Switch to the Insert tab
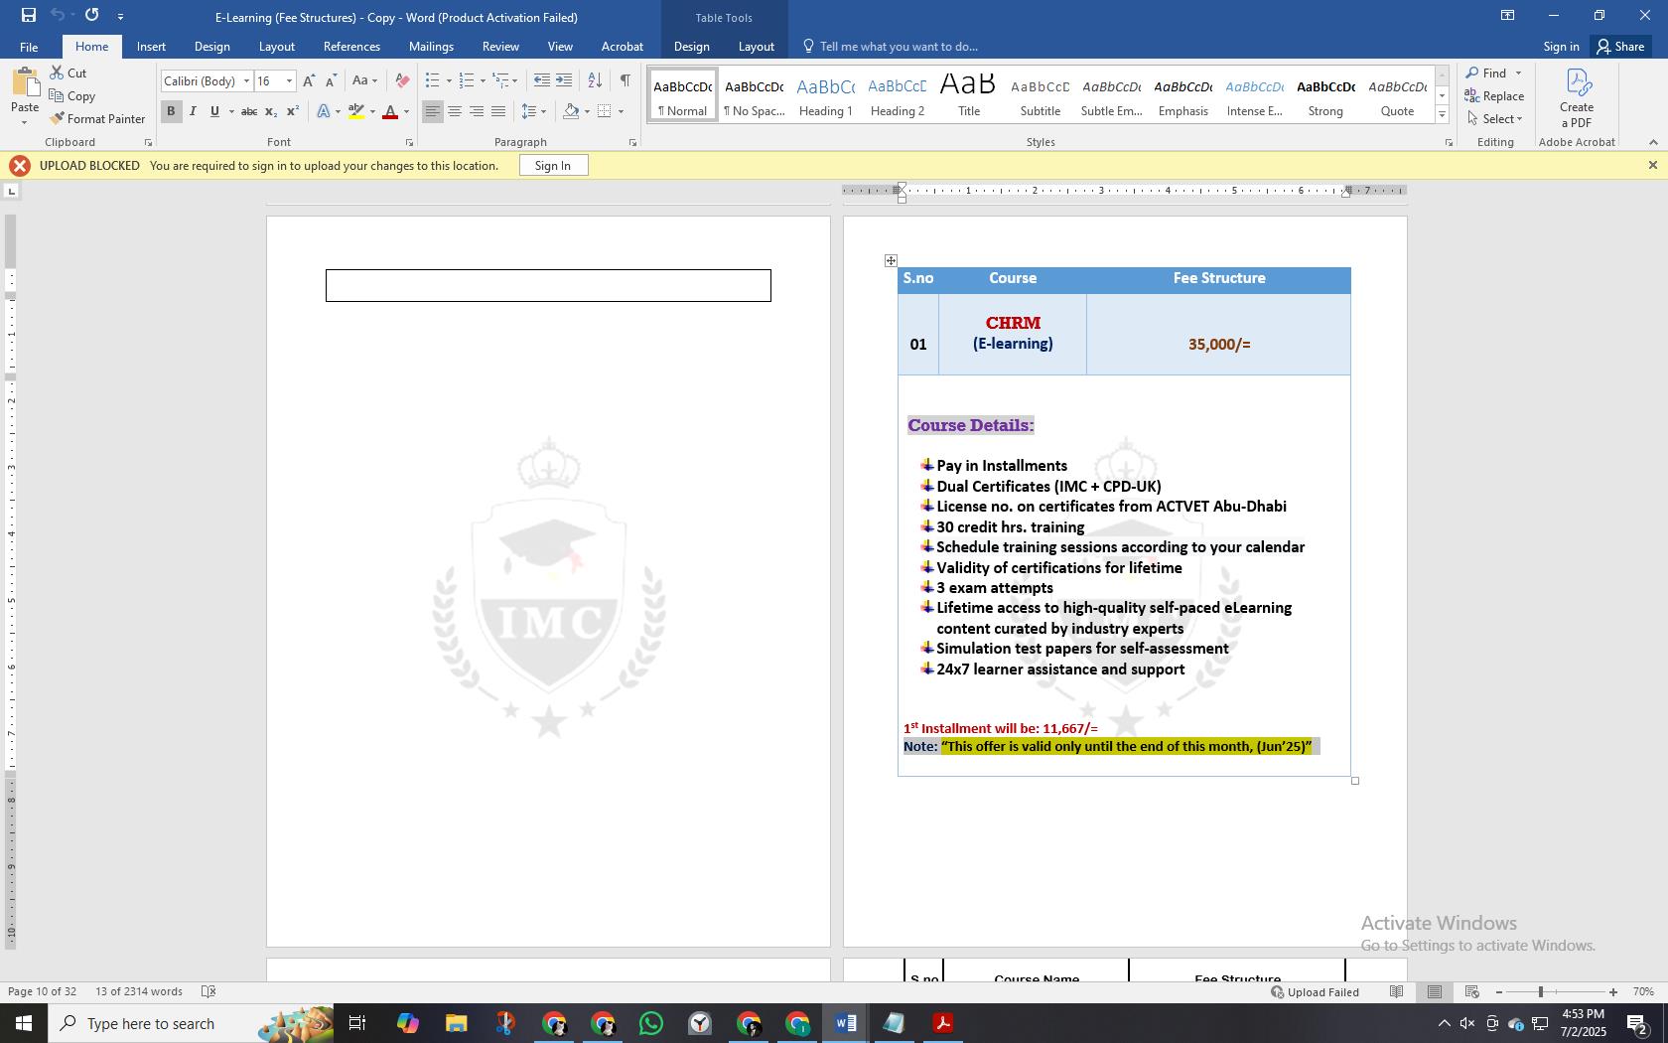Viewport: 1668px width, 1043px height. point(151,47)
